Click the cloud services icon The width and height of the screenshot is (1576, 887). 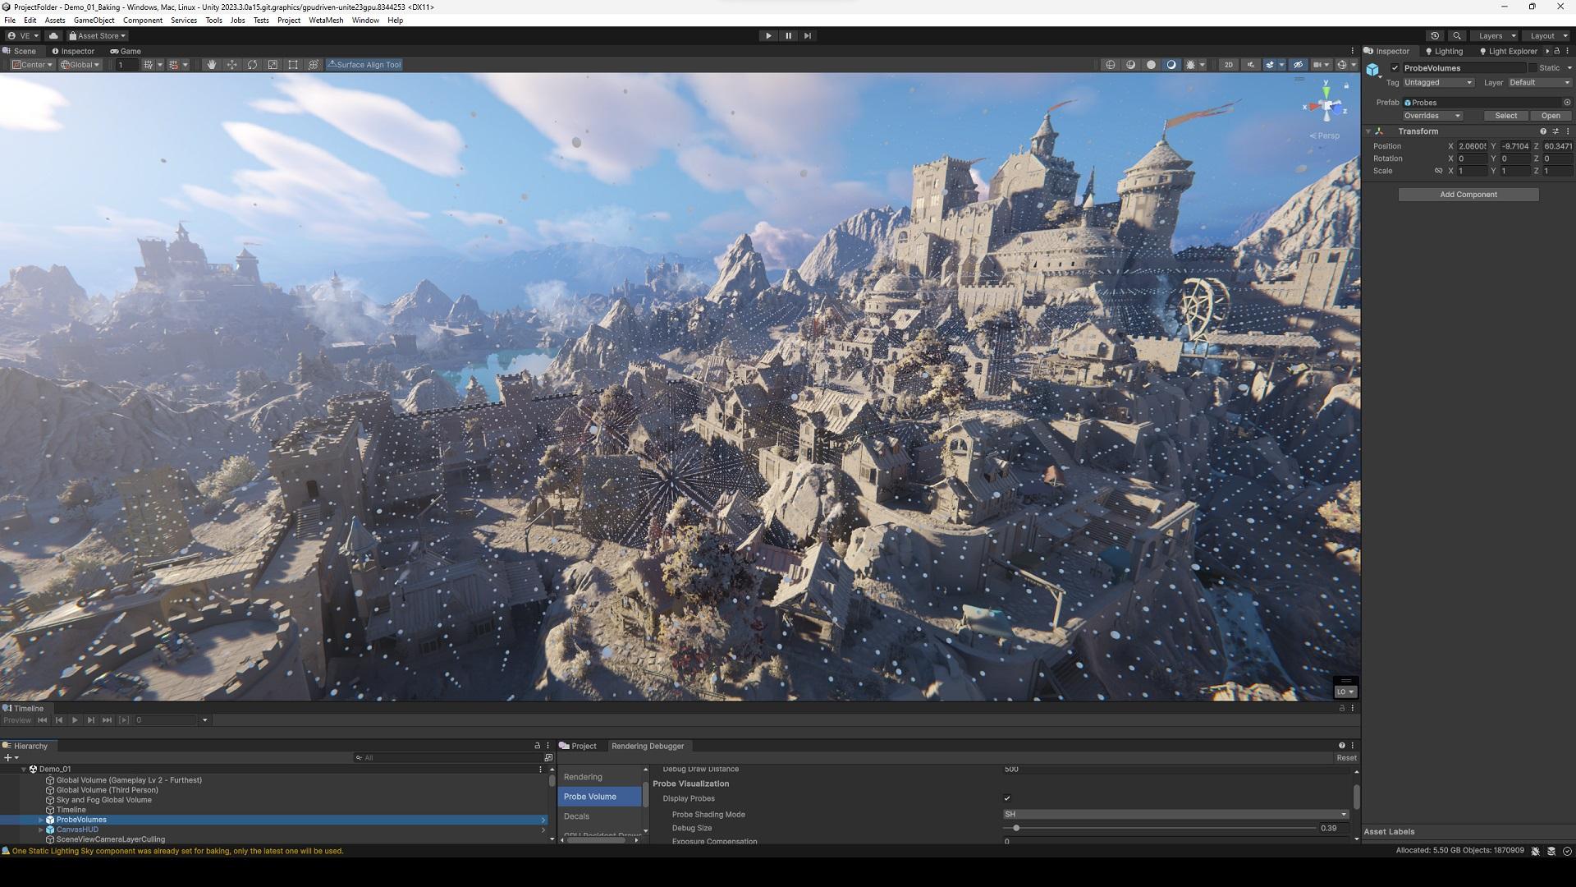(53, 36)
